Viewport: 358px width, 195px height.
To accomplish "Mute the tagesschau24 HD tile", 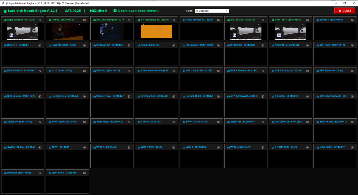I will tap(40, 20).
